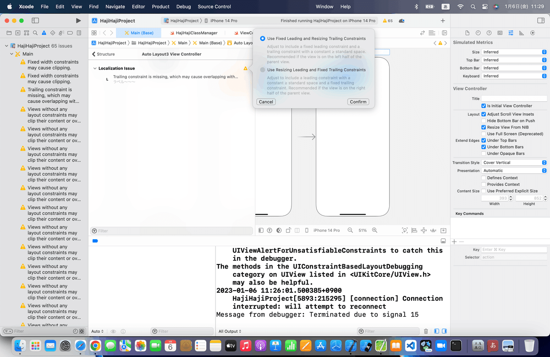Screen dimensions: 550x357
Task: Cancel the constraint fix popover
Action: pyautogui.click(x=266, y=102)
